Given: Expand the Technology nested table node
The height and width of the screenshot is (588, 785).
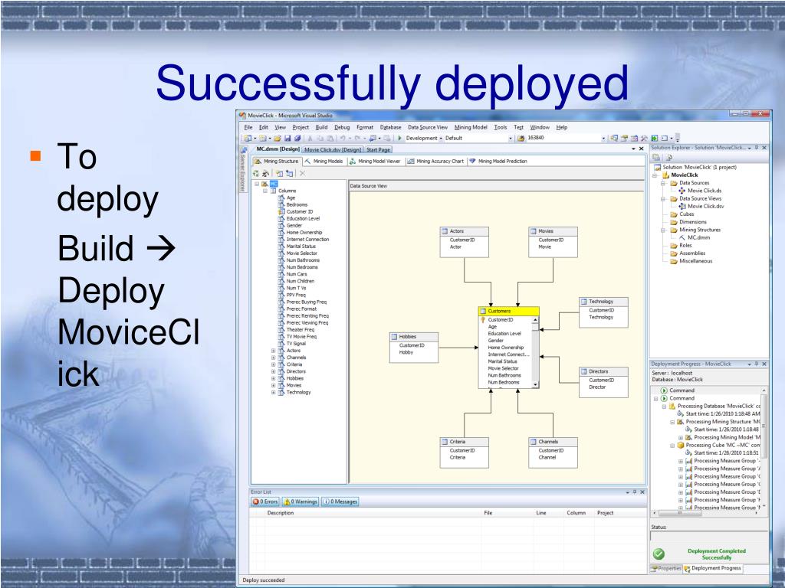Looking at the screenshot, I should pyautogui.click(x=274, y=393).
